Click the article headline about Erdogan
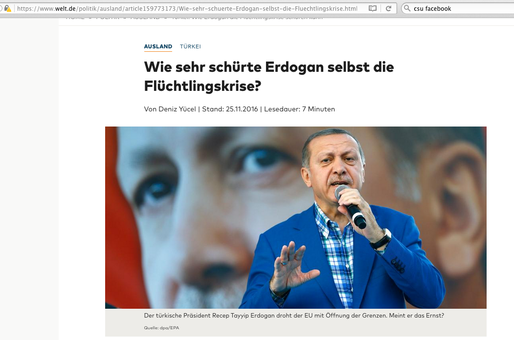 [269, 76]
